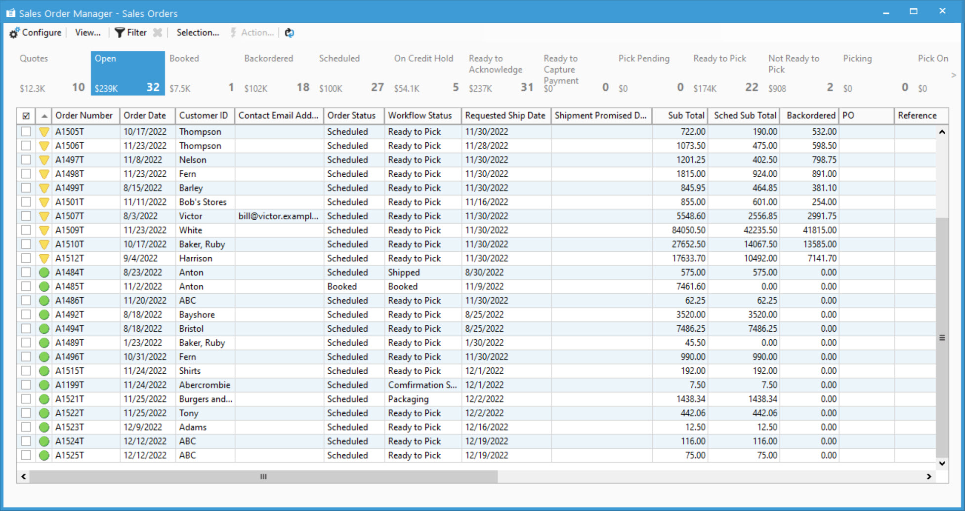Click the green status icon on order A1199T

click(x=44, y=385)
